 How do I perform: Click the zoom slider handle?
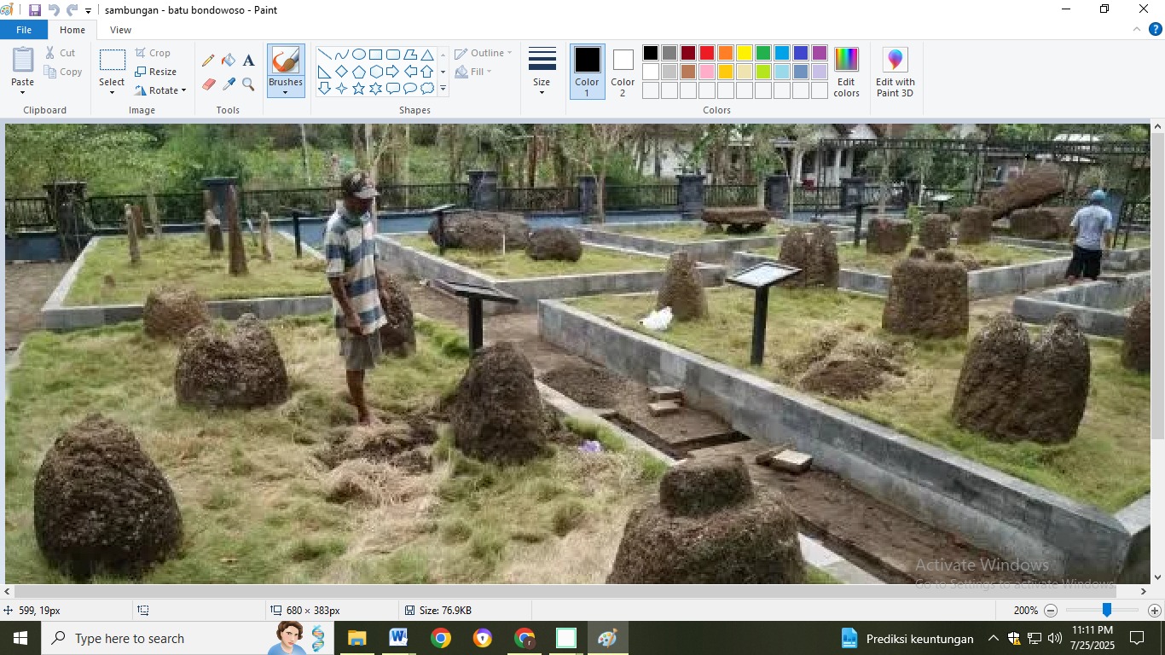(x=1106, y=610)
